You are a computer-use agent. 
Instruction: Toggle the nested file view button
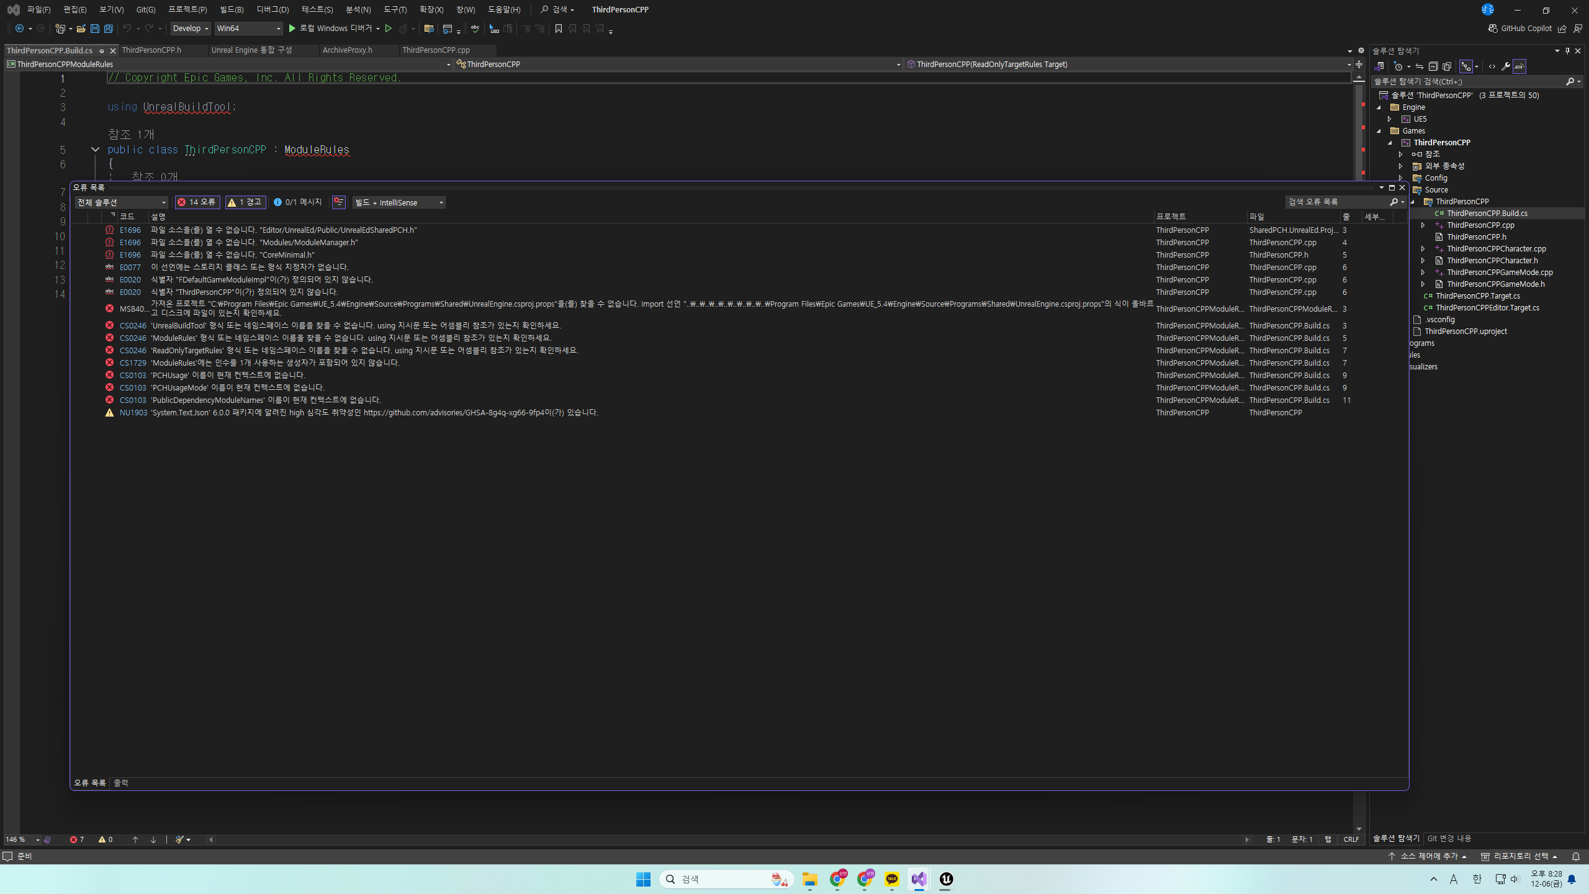point(1466,66)
